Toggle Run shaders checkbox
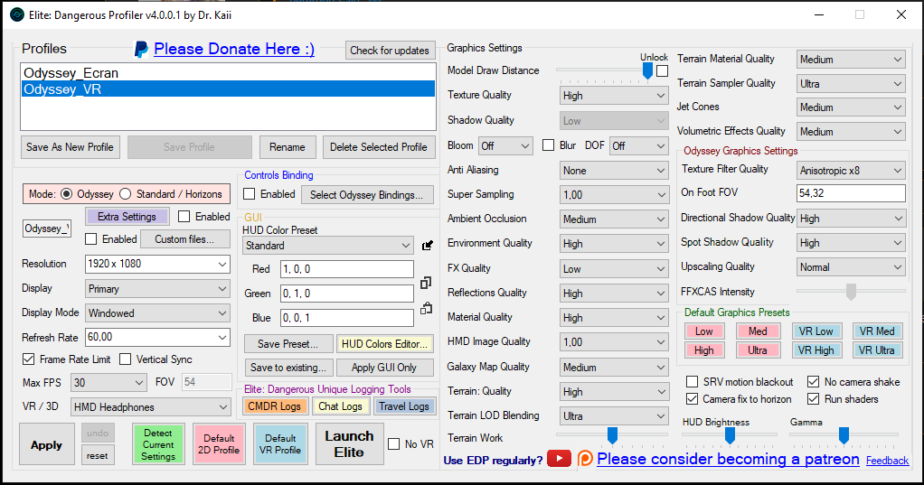This screenshot has height=485, width=924. click(x=813, y=398)
